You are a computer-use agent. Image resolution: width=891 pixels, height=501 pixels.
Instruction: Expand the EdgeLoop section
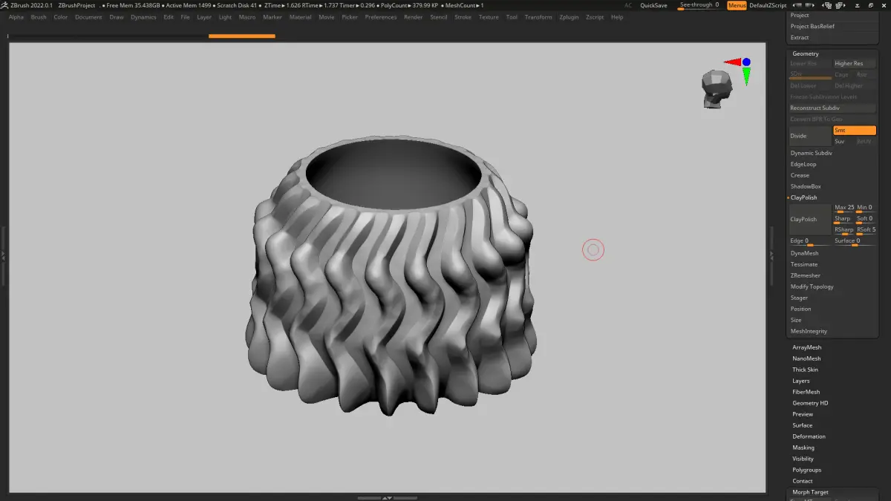tap(803, 164)
